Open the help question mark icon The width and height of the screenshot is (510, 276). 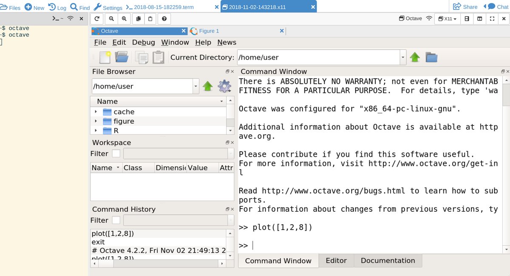164,19
